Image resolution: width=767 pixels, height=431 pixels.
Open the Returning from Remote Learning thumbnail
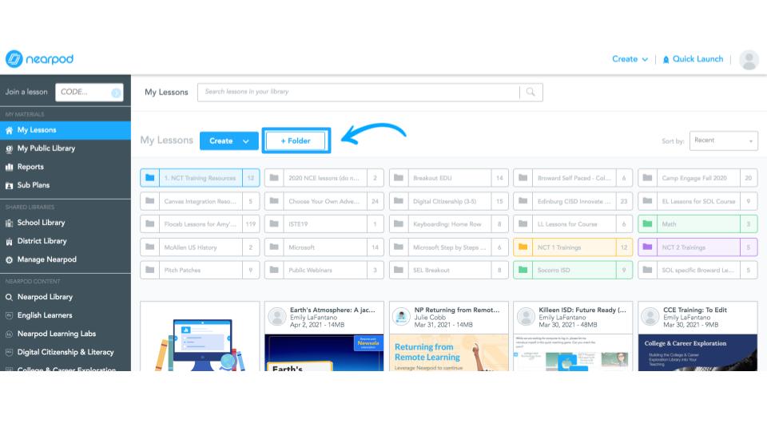pos(446,353)
